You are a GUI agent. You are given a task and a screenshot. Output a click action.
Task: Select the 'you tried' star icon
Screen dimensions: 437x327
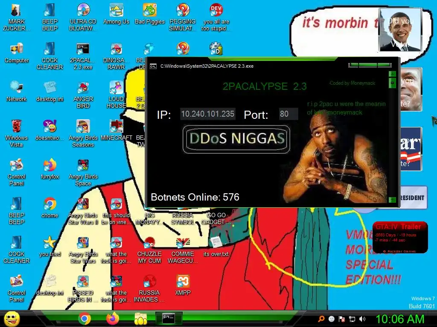coord(50,247)
